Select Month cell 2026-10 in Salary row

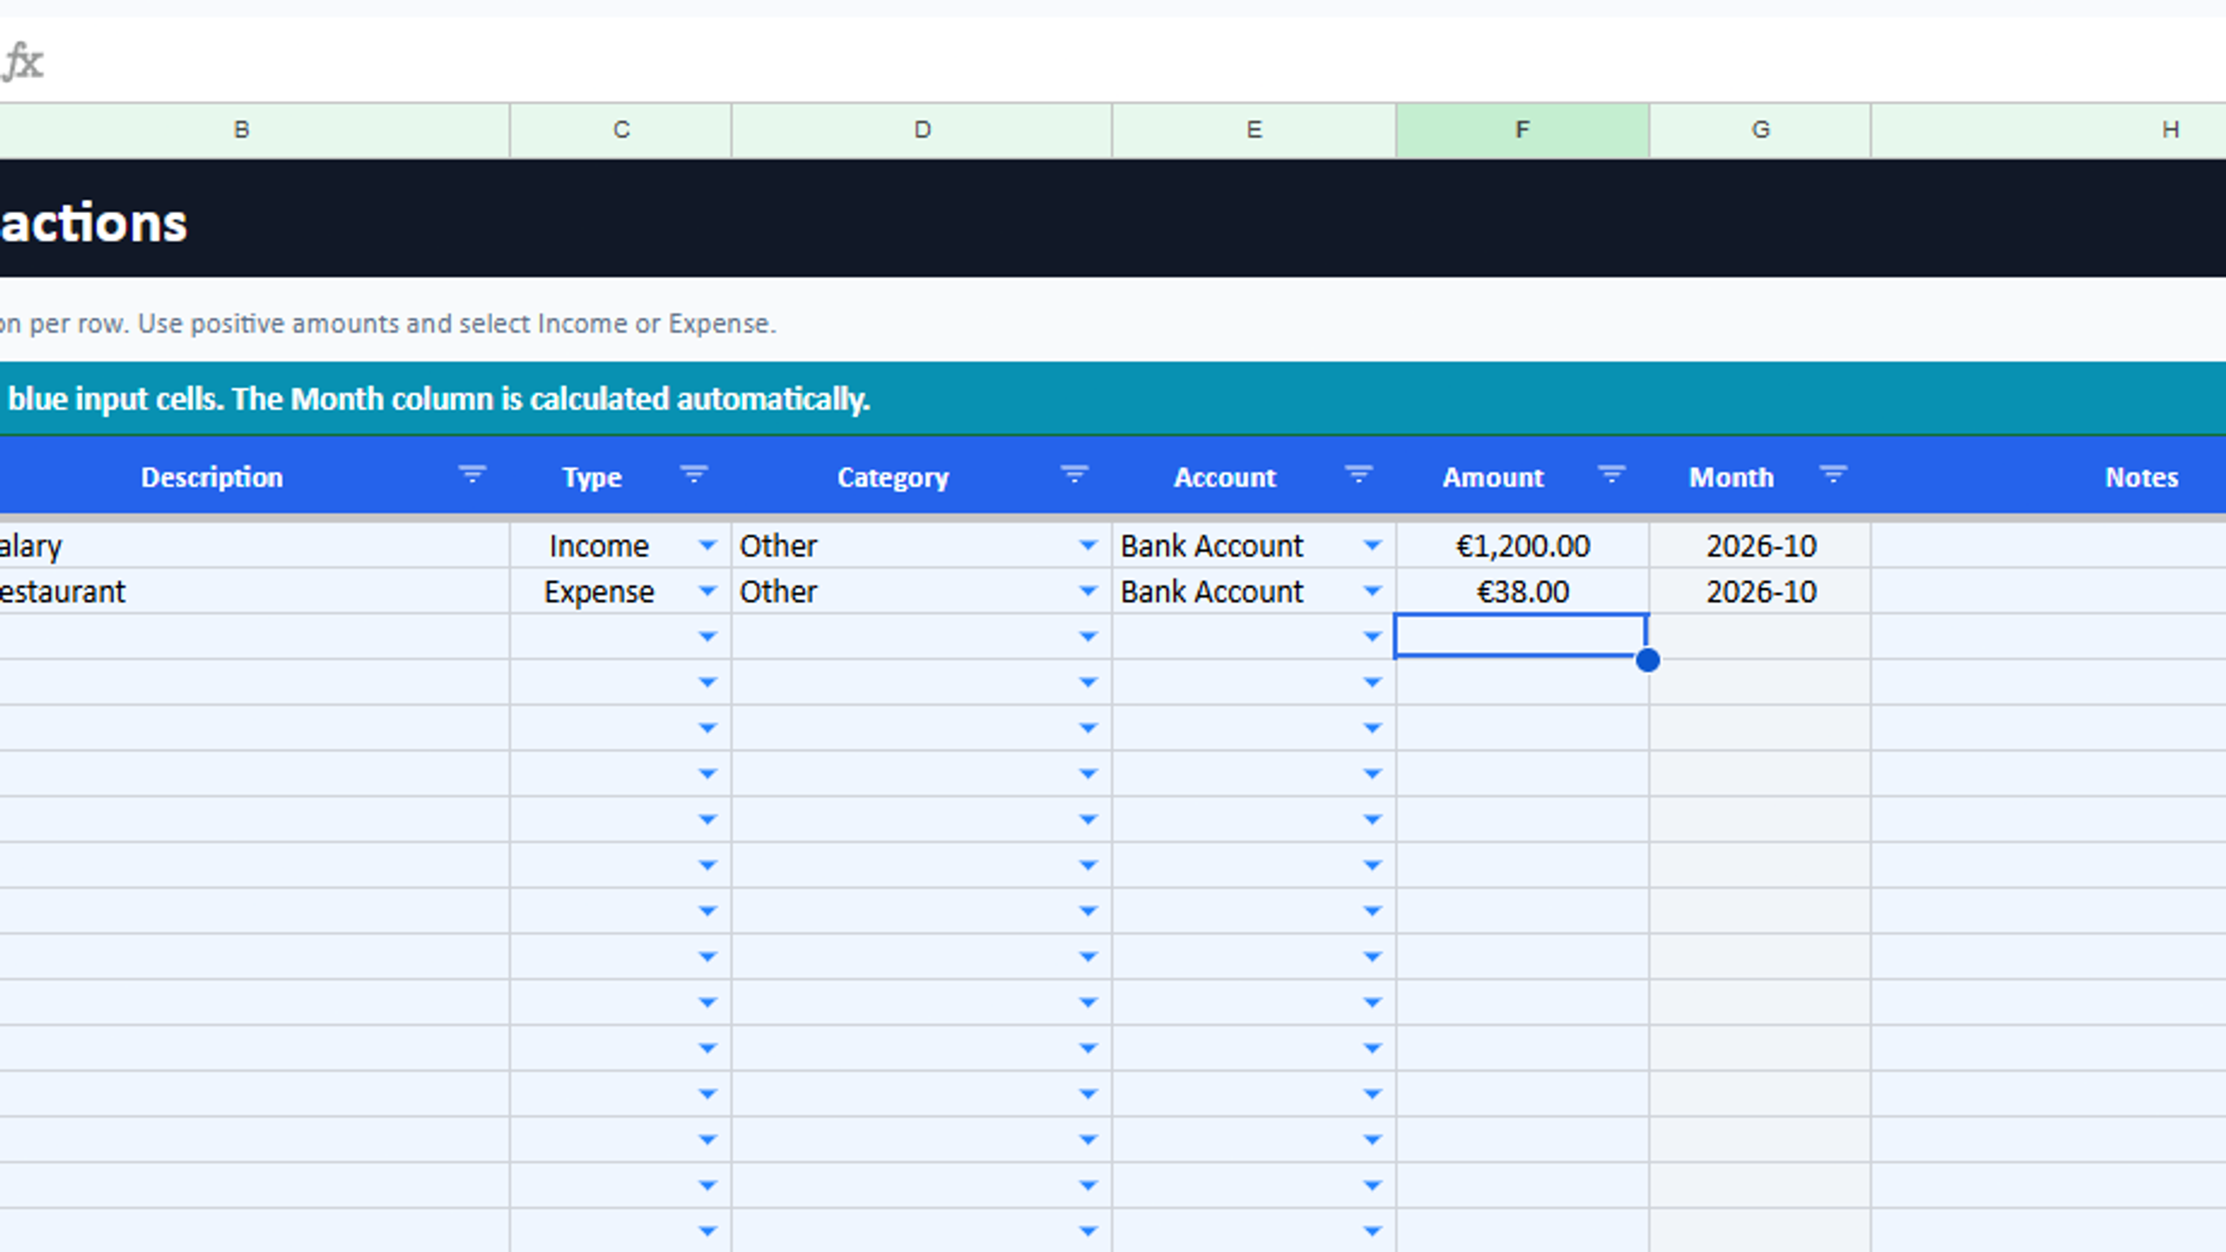point(1760,546)
